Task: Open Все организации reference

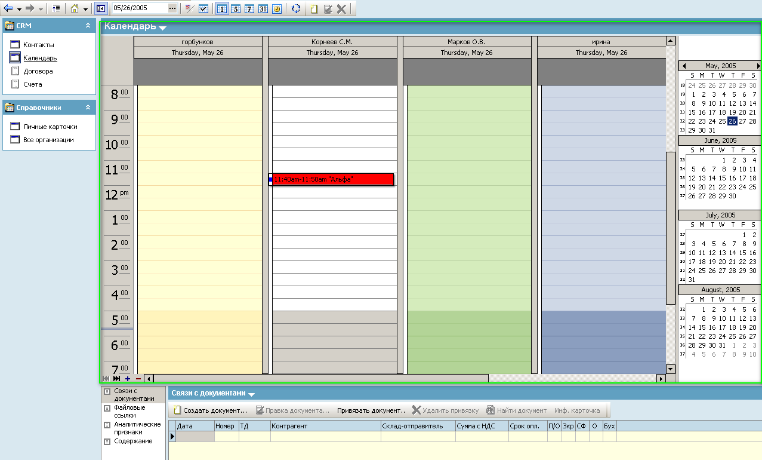Action: [48, 140]
